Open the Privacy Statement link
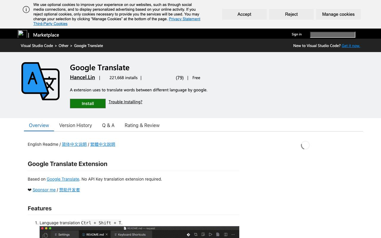The image size is (381, 238). (185, 19)
